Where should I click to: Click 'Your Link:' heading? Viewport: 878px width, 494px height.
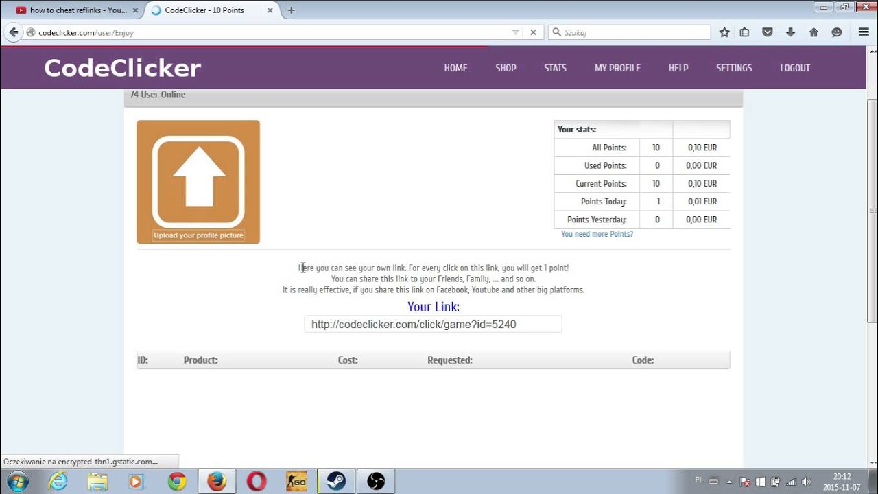[x=434, y=307]
